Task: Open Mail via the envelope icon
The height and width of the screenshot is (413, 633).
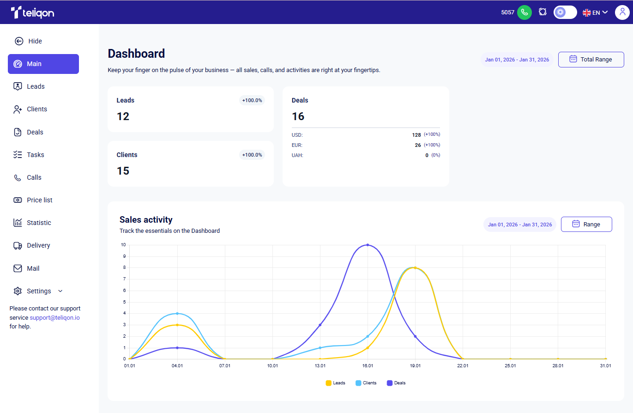Action: point(18,268)
